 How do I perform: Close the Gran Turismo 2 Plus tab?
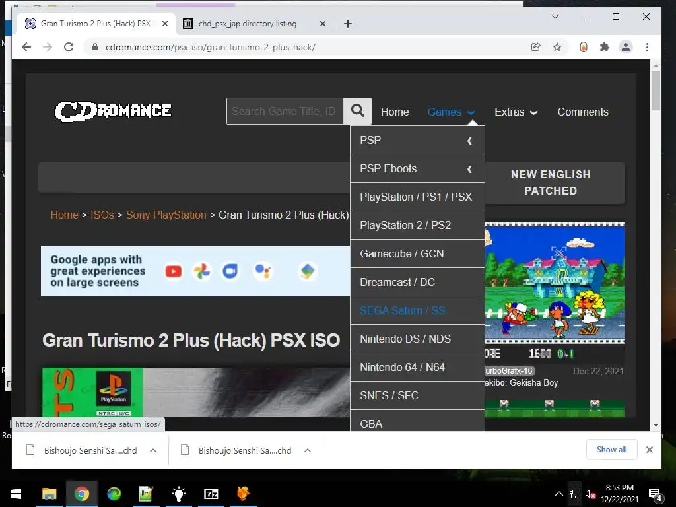[x=164, y=24]
